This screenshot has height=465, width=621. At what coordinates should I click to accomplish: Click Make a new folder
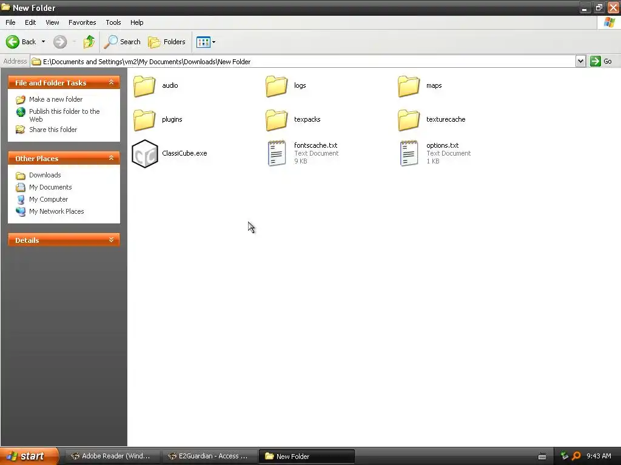tap(56, 99)
